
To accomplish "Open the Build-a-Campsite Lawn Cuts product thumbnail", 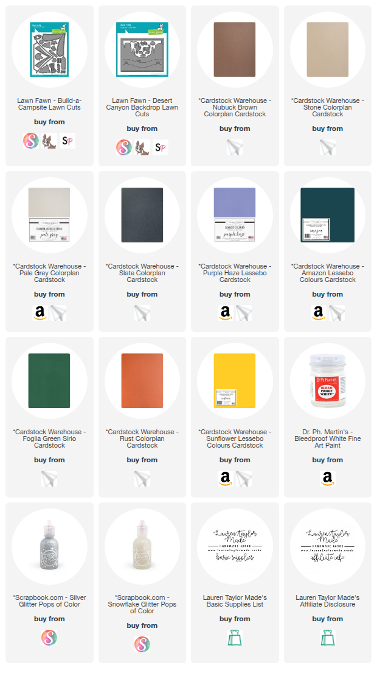I will coord(49,49).
